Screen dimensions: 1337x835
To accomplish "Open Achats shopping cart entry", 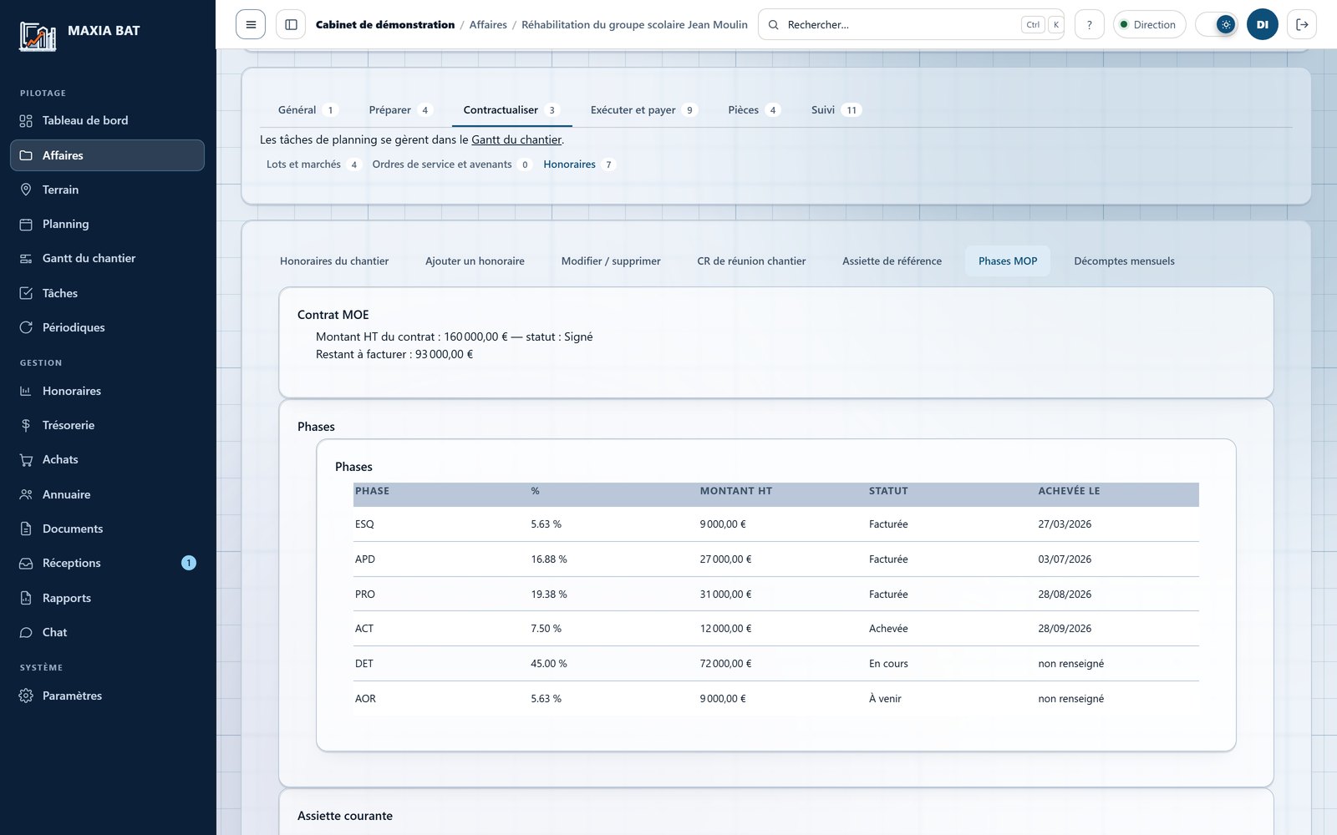I will point(107,459).
